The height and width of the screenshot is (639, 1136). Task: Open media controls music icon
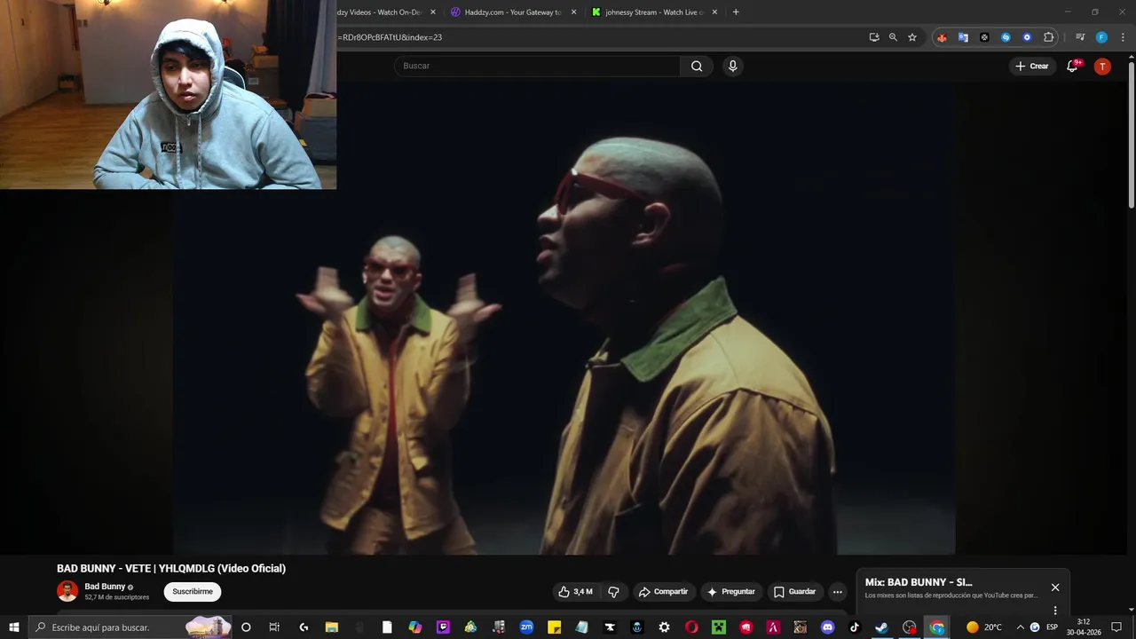click(x=1080, y=37)
